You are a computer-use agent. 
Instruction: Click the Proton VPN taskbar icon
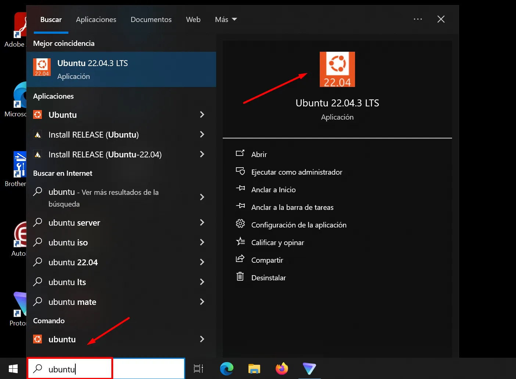[x=309, y=368]
